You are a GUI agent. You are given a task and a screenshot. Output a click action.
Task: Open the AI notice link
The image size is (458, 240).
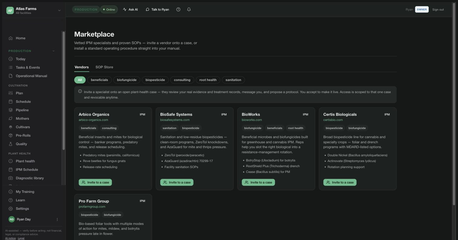tap(10, 238)
